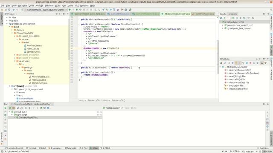Open Version Control tool window

14,148
